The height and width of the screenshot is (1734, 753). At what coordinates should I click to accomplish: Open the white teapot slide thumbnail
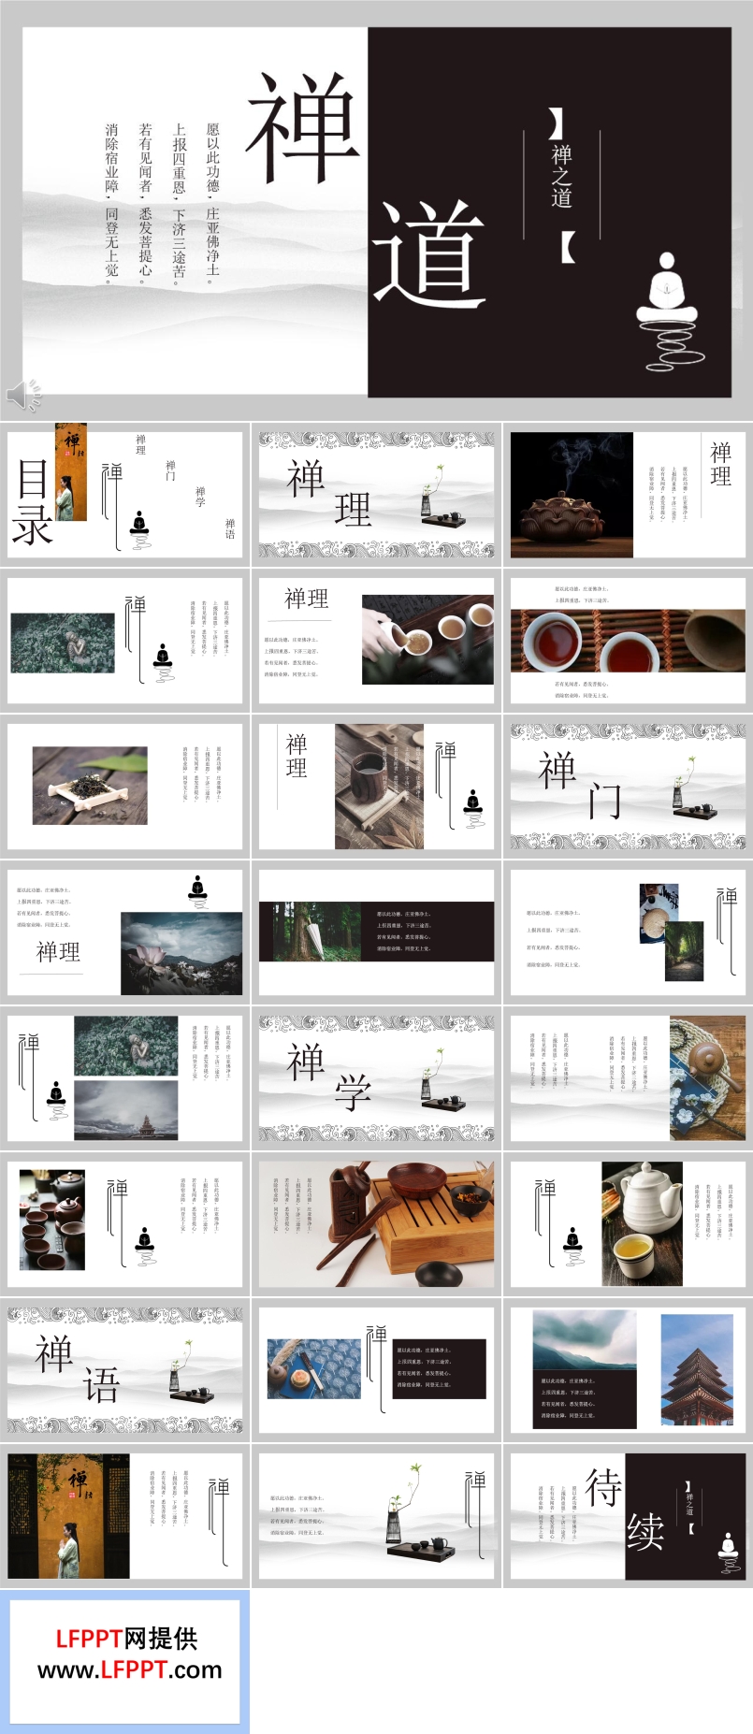(628, 1224)
